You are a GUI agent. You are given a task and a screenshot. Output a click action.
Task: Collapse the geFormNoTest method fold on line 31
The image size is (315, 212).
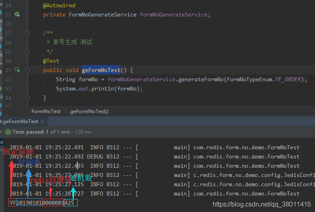[x=27, y=70]
